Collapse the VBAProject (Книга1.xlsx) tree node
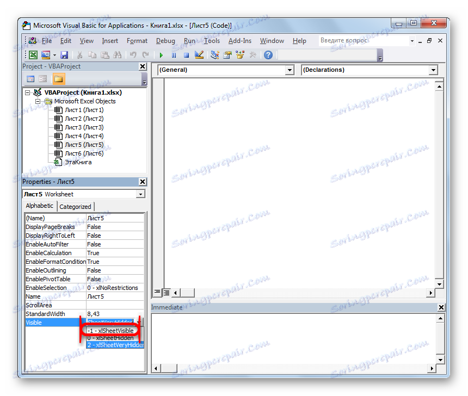 click(28, 93)
